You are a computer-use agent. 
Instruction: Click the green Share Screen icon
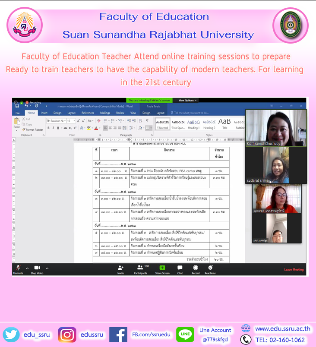pyautogui.click(x=162, y=268)
